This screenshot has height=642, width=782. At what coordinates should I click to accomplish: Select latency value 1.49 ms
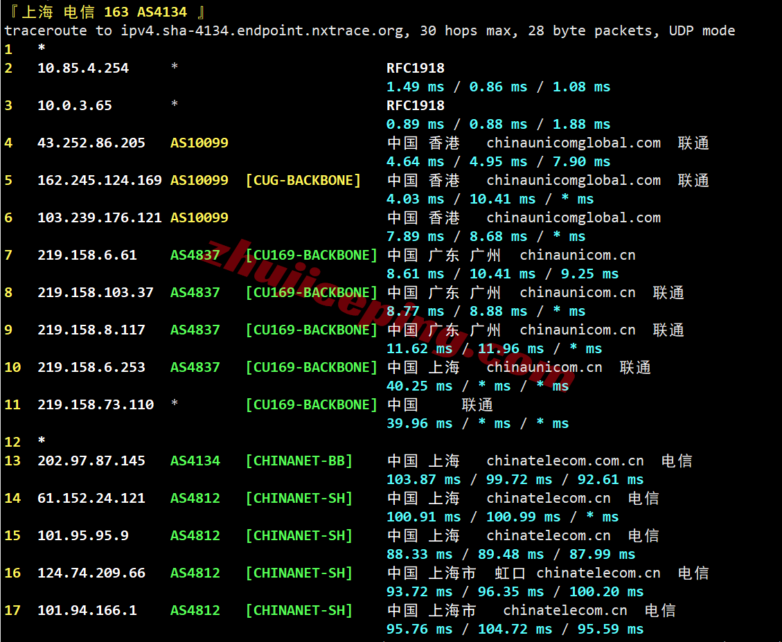(416, 87)
